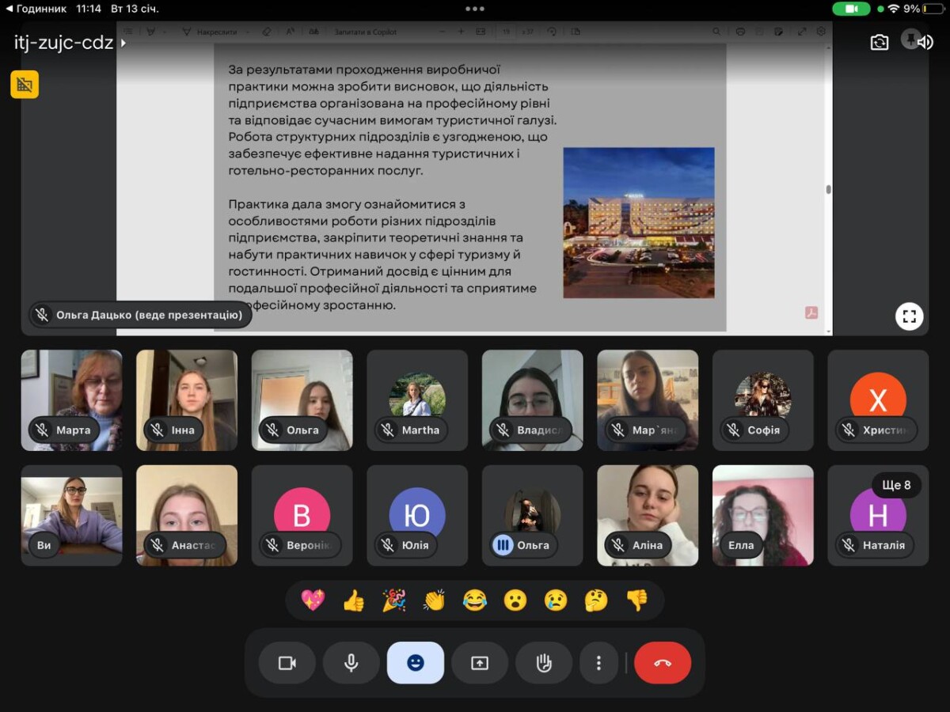This screenshot has height=712, width=950.
Task: Enter fullscreen for the presentation
Action: 909,316
